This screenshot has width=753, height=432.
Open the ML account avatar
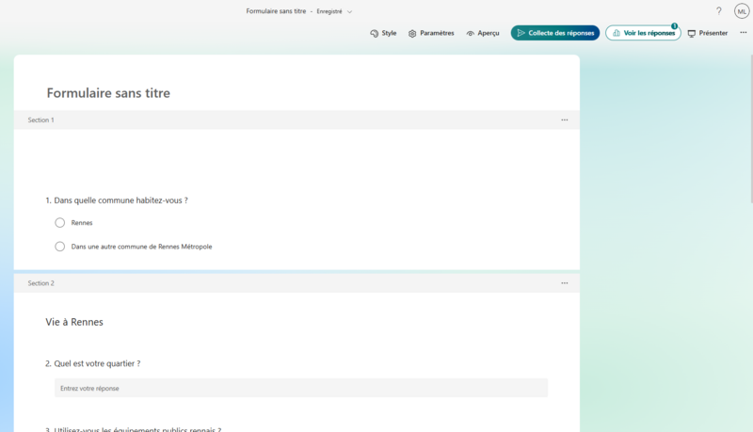click(742, 11)
